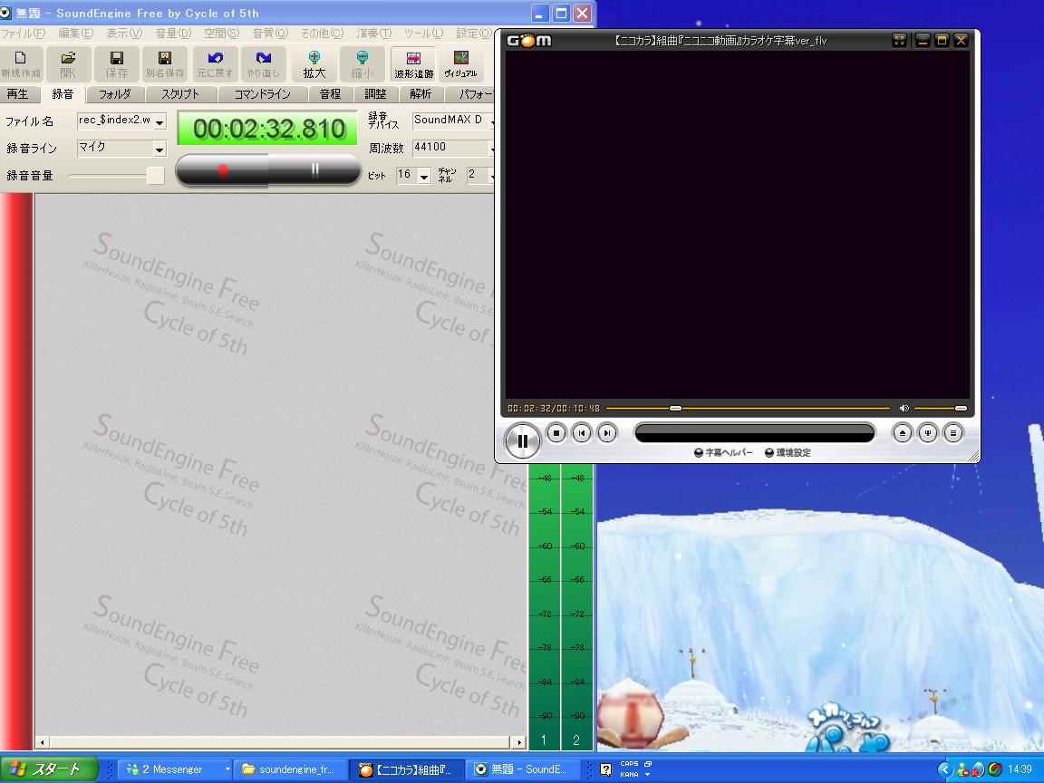Viewport: 1044px width, 783px height.
Task: Click the language bar help icon
Action: tap(605, 769)
